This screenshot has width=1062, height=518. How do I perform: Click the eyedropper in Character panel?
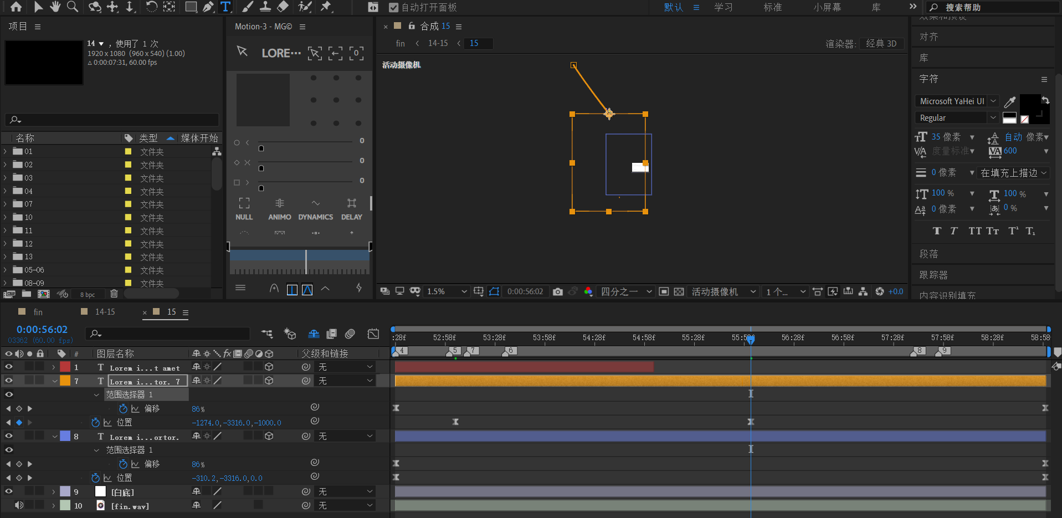1010,101
